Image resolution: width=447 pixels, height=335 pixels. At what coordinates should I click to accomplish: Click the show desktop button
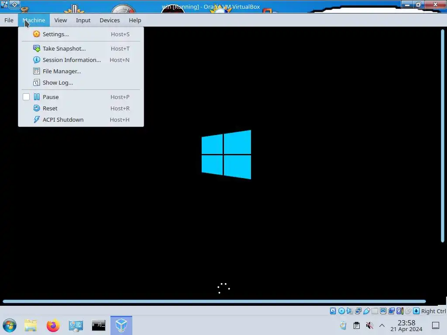pyautogui.click(x=436, y=325)
